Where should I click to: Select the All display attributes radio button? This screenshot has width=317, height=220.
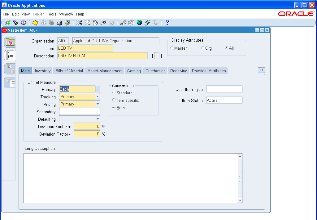pyautogui.click(x=227, y=48)
